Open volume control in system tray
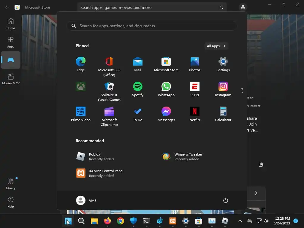 point(266,221)
